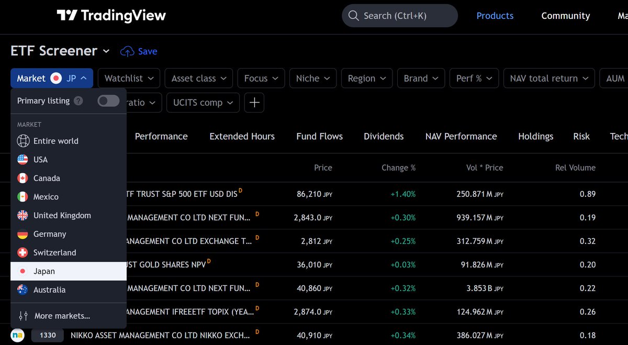Expand the NAV total return filter
Image resolution: width=628 pixels, height=345 pixels.
pos(549,79)
